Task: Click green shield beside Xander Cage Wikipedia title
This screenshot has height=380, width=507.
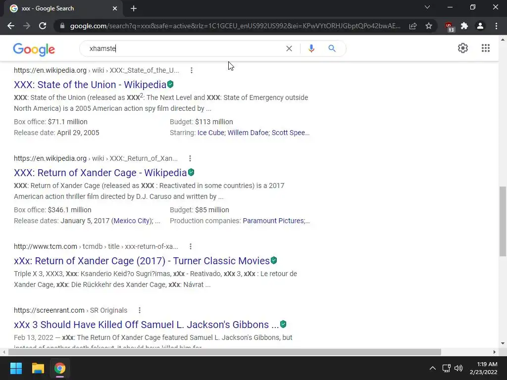Action: click(191, 172)
